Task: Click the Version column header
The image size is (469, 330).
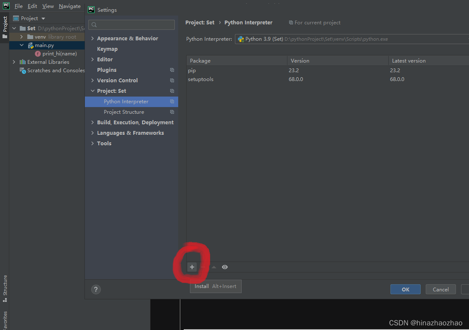Action: point(338,61)
